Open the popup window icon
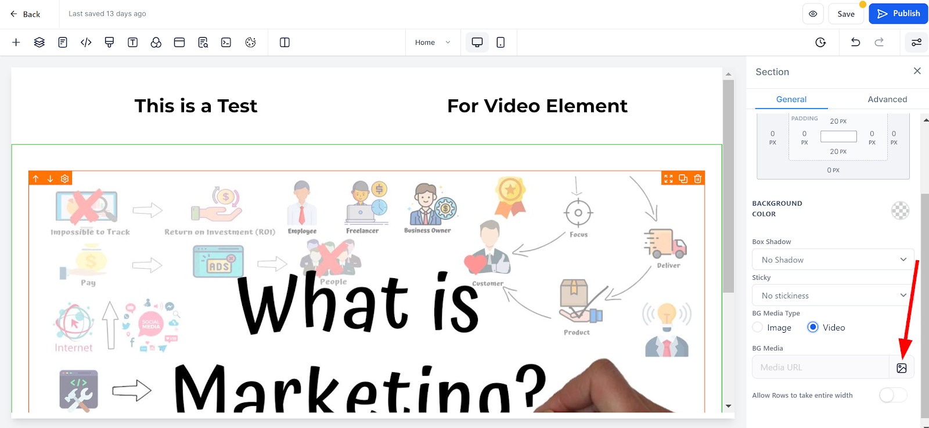 179,42
